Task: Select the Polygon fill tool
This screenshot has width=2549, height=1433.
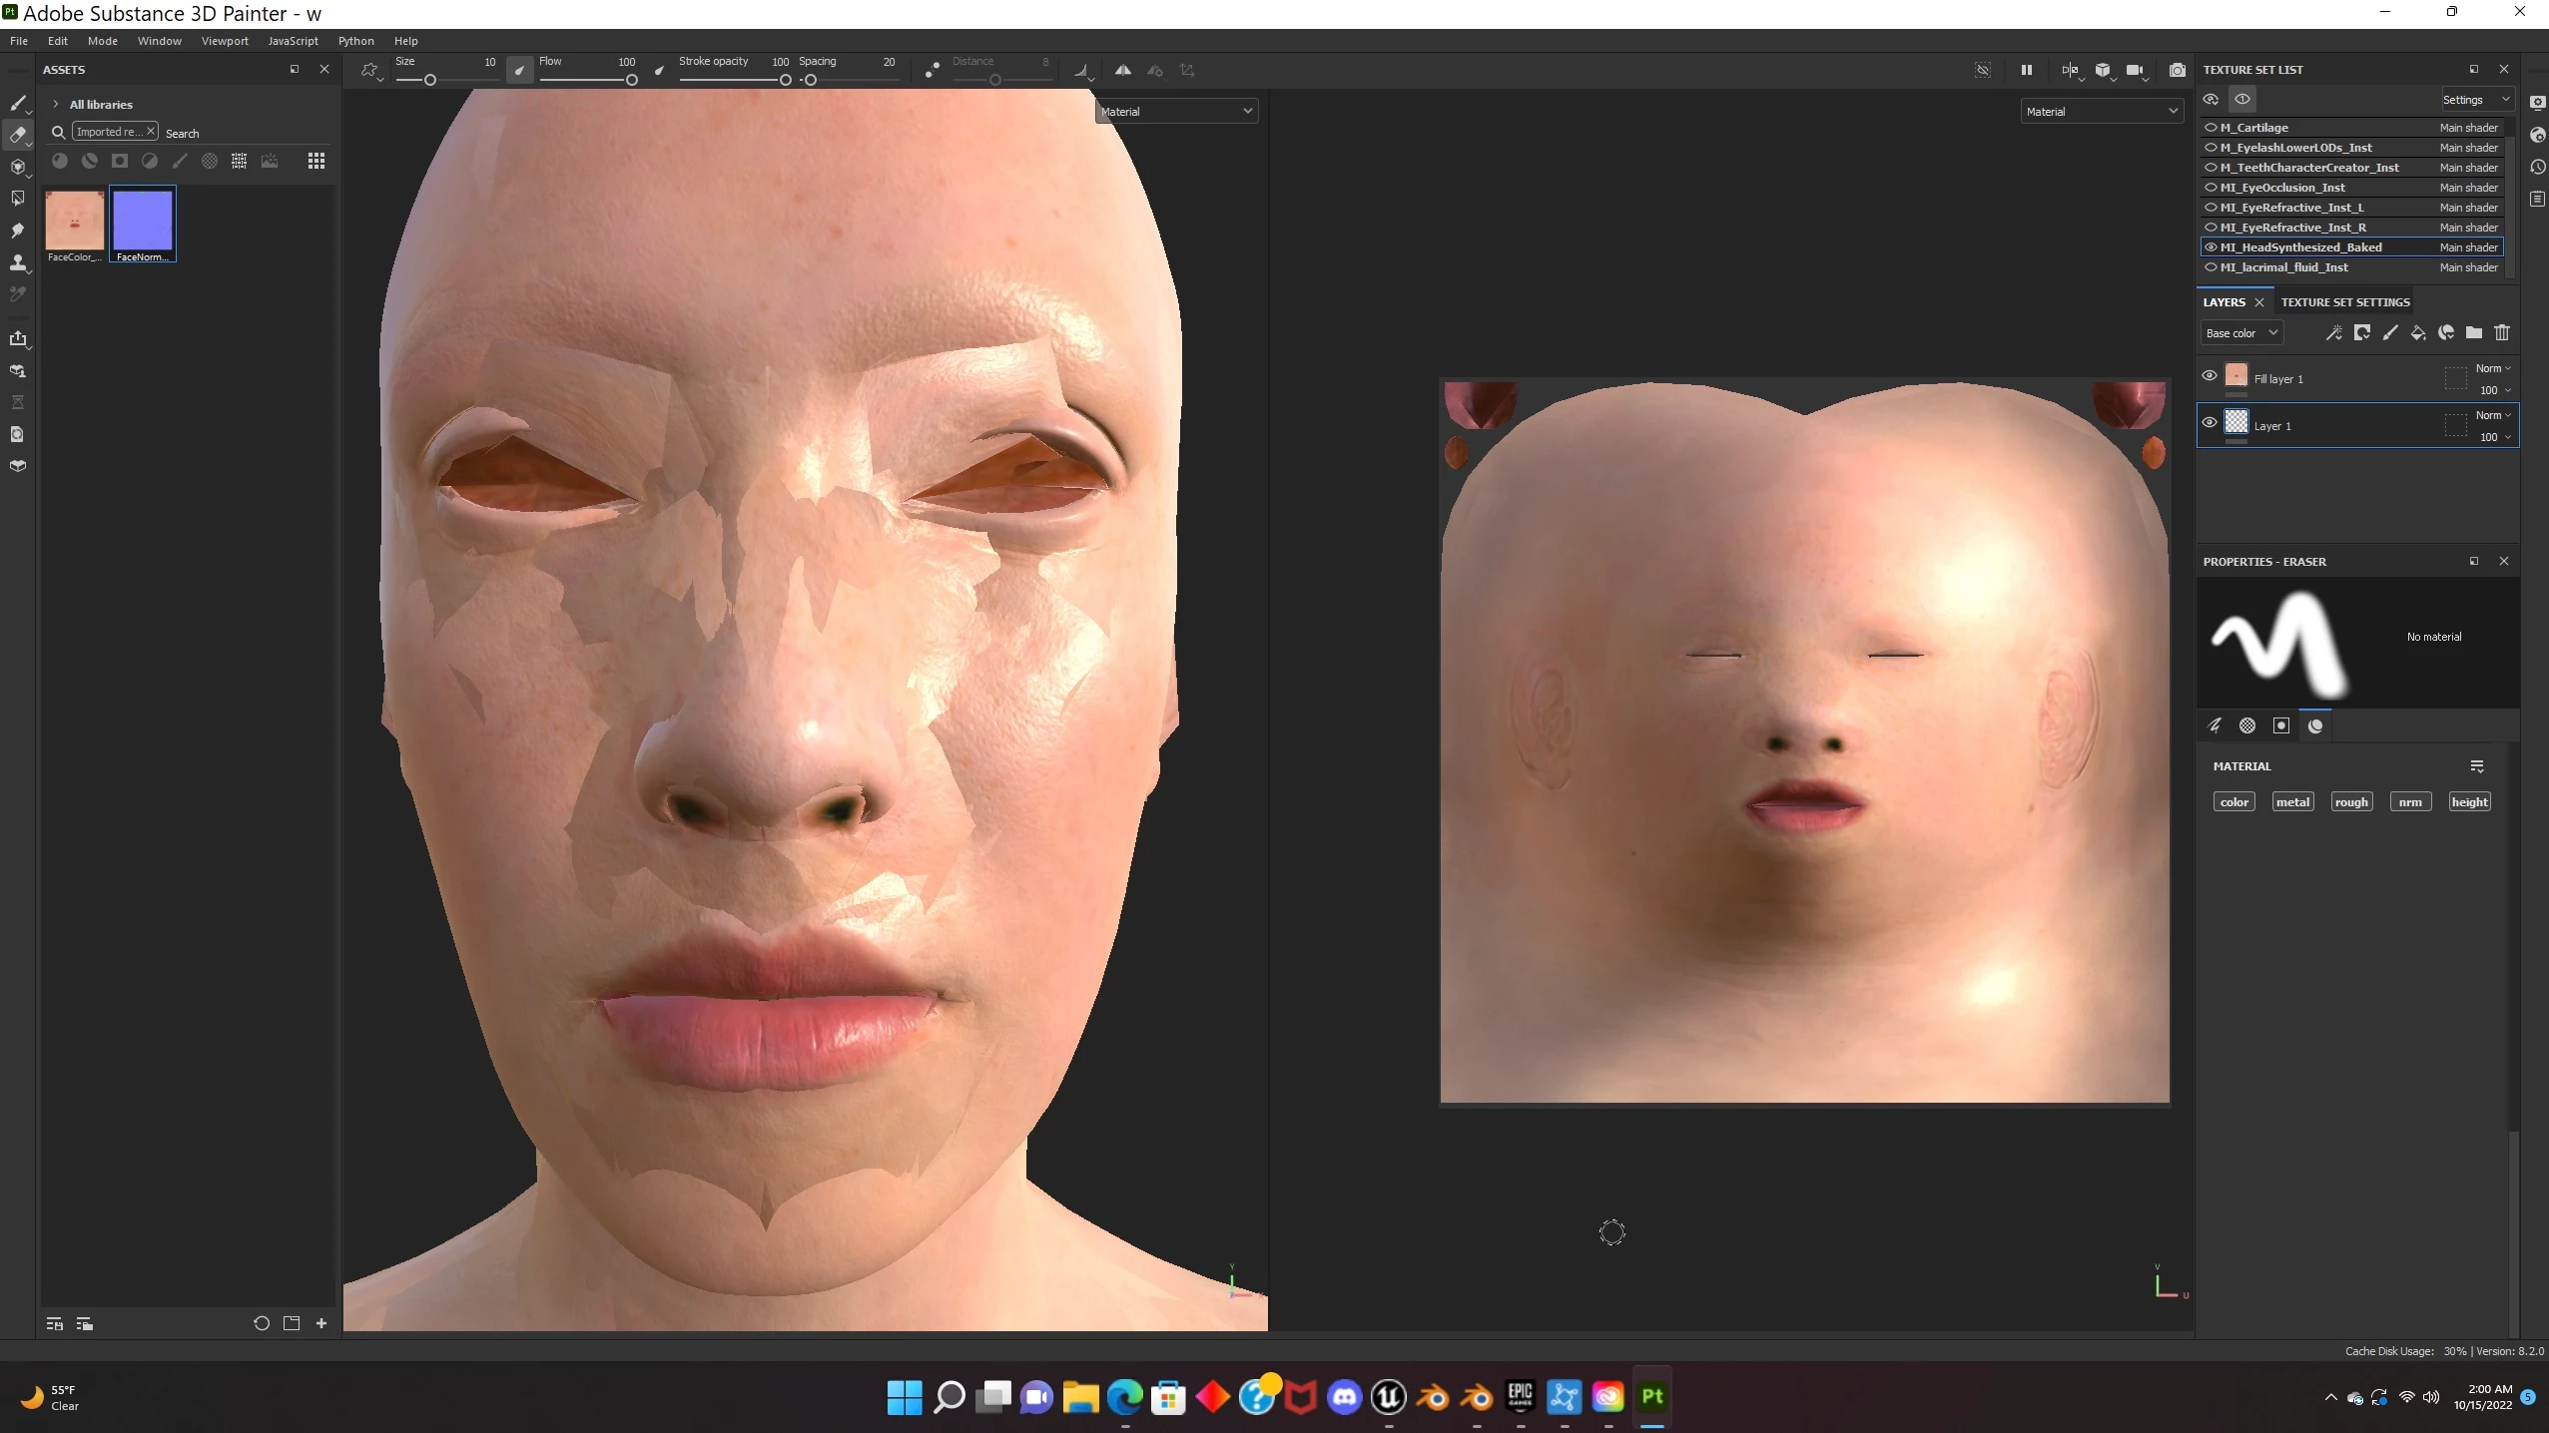Action: coord(17,199)
